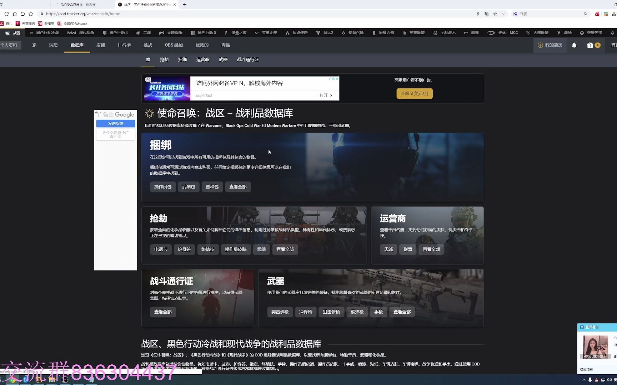Screen dimensions: 617x385
Task: Switch to the 运营商 sub-tab
Action: click(x=203, y=60)
